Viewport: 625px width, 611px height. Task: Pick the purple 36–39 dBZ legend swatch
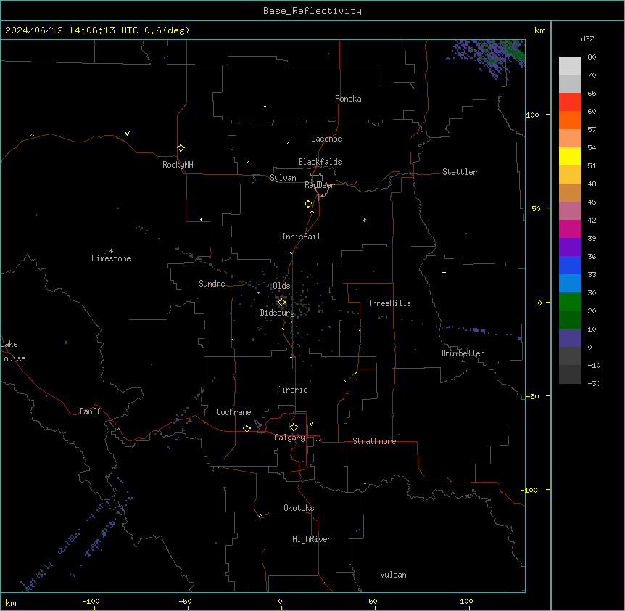[x=570, y=247]
